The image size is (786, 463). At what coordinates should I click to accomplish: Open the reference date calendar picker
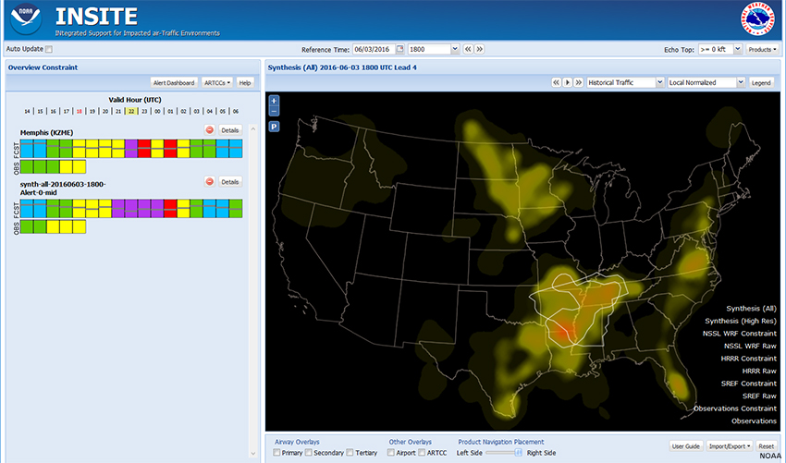click(400, 49)
